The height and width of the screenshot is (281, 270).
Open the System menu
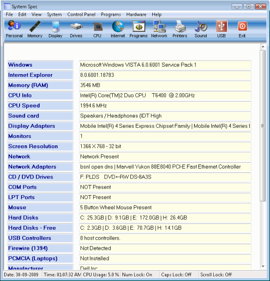point(54,14)
